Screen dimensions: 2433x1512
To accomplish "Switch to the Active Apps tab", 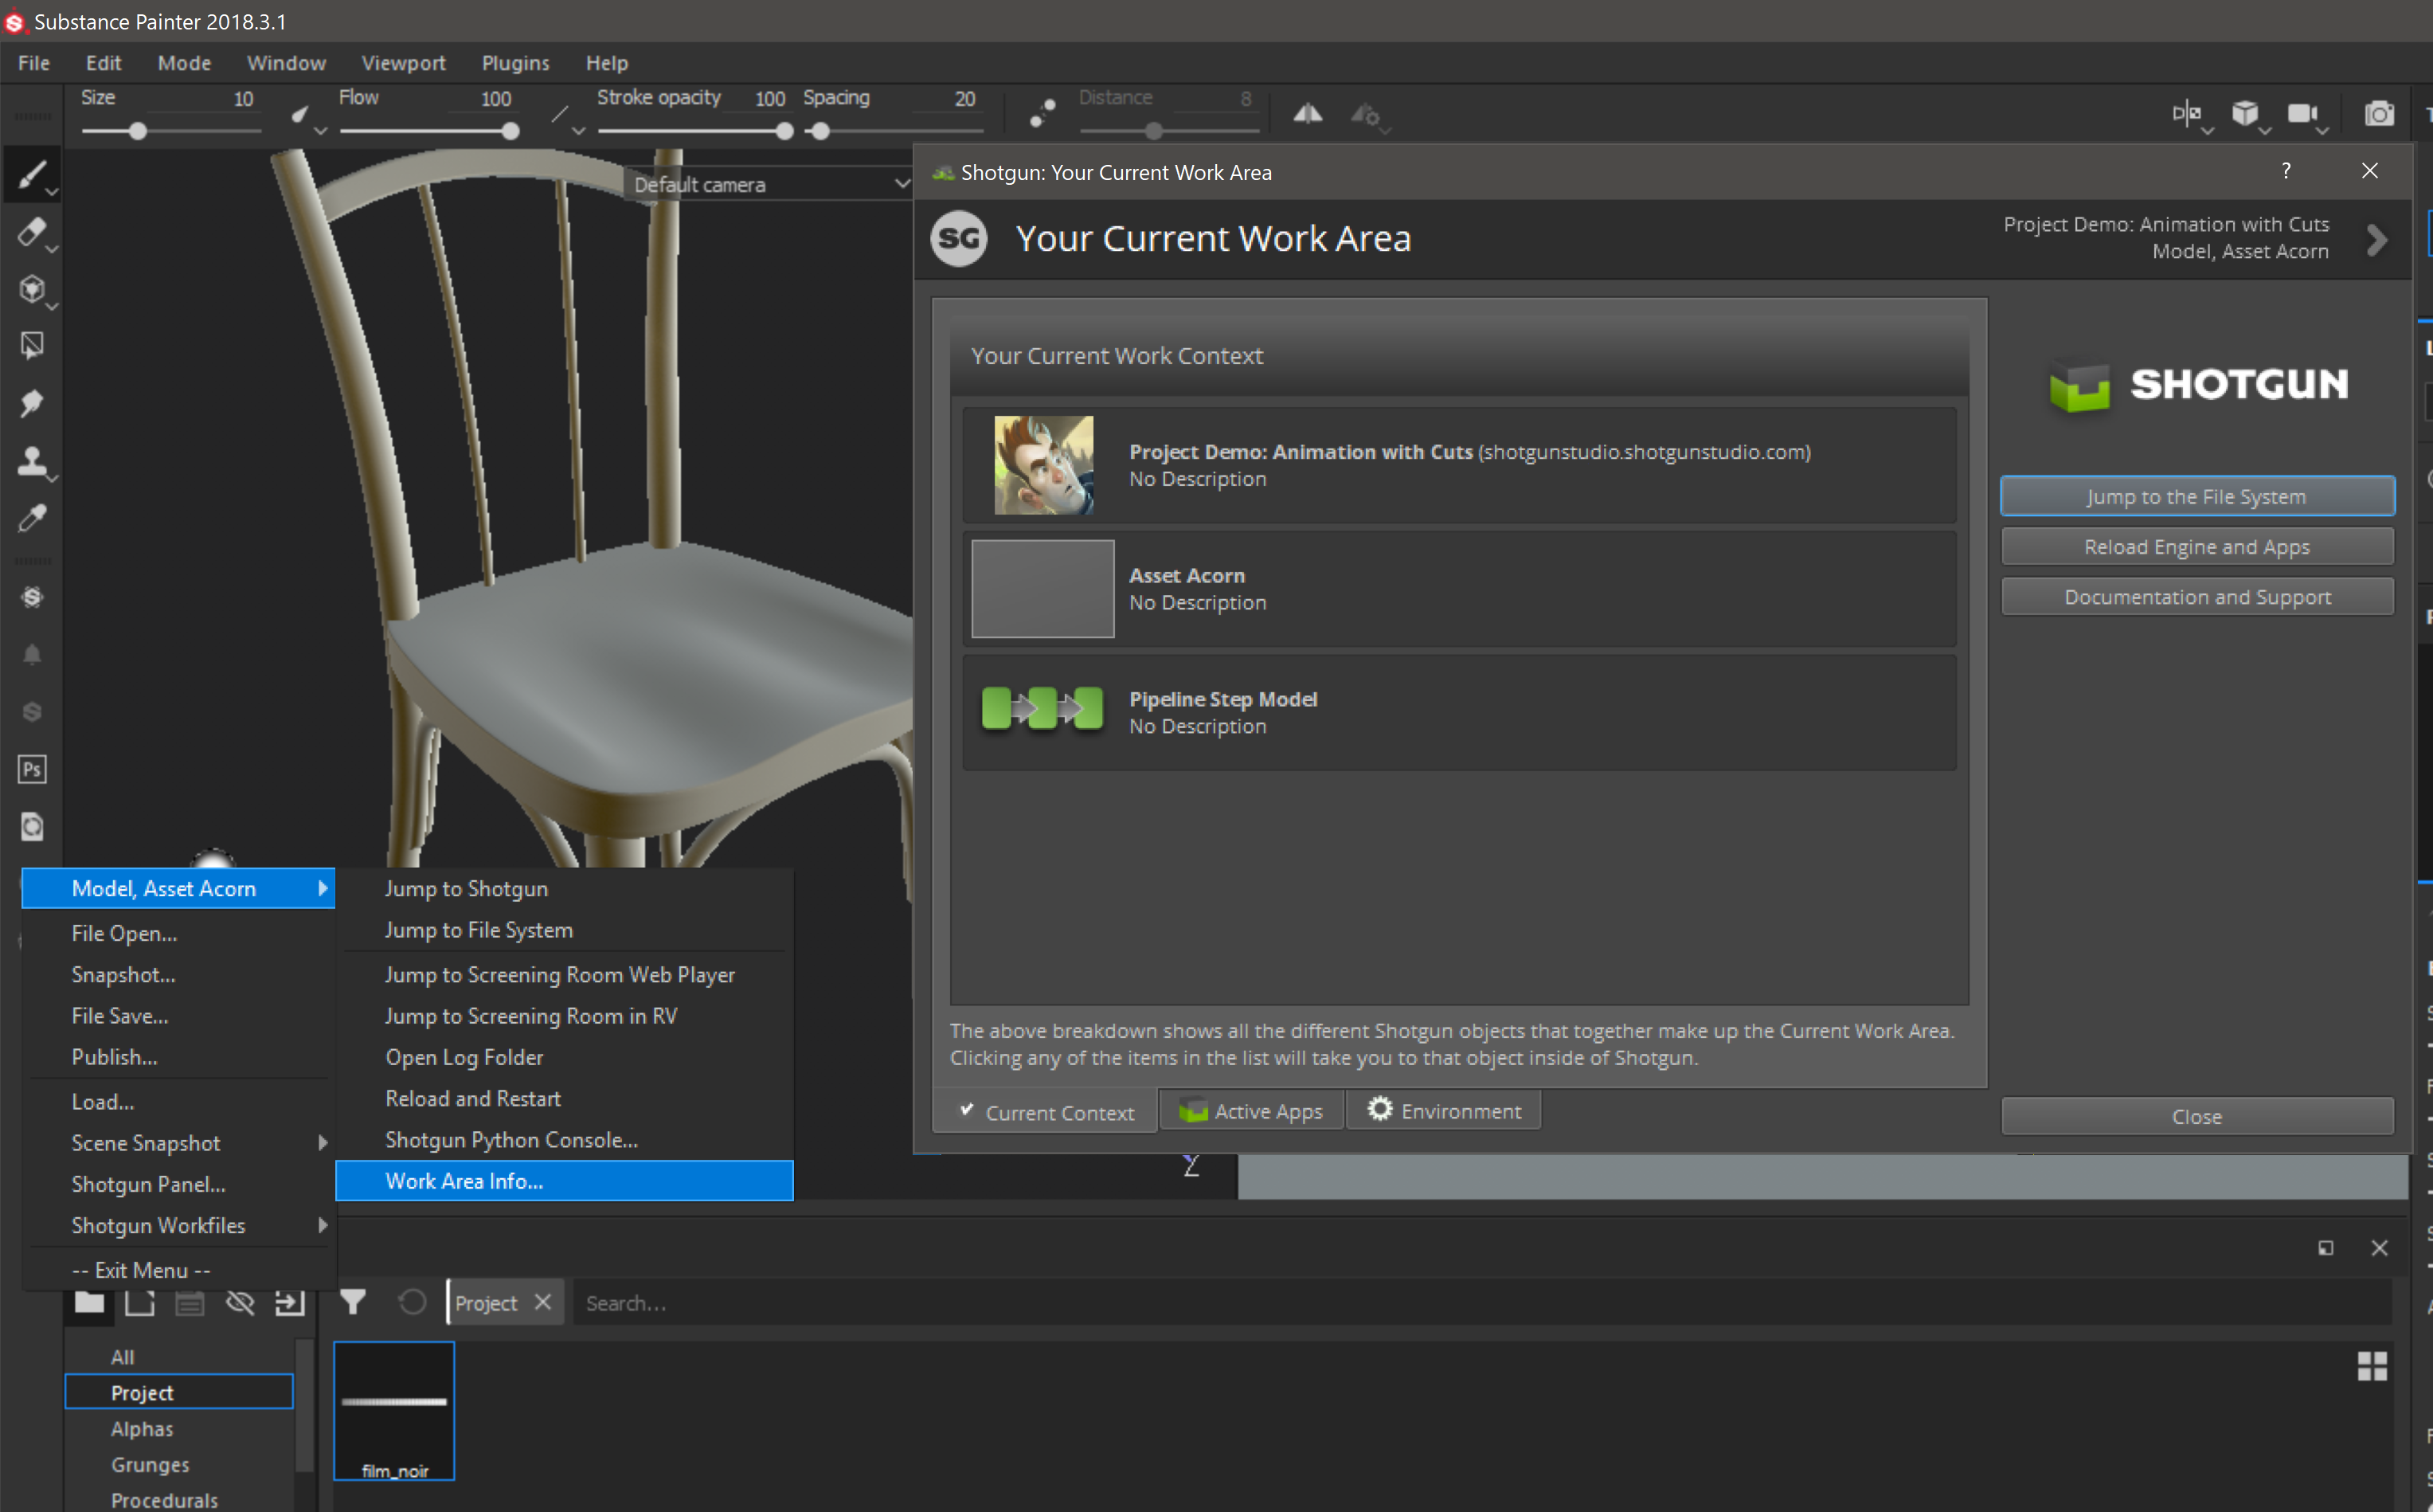I will point(1251,1111).
